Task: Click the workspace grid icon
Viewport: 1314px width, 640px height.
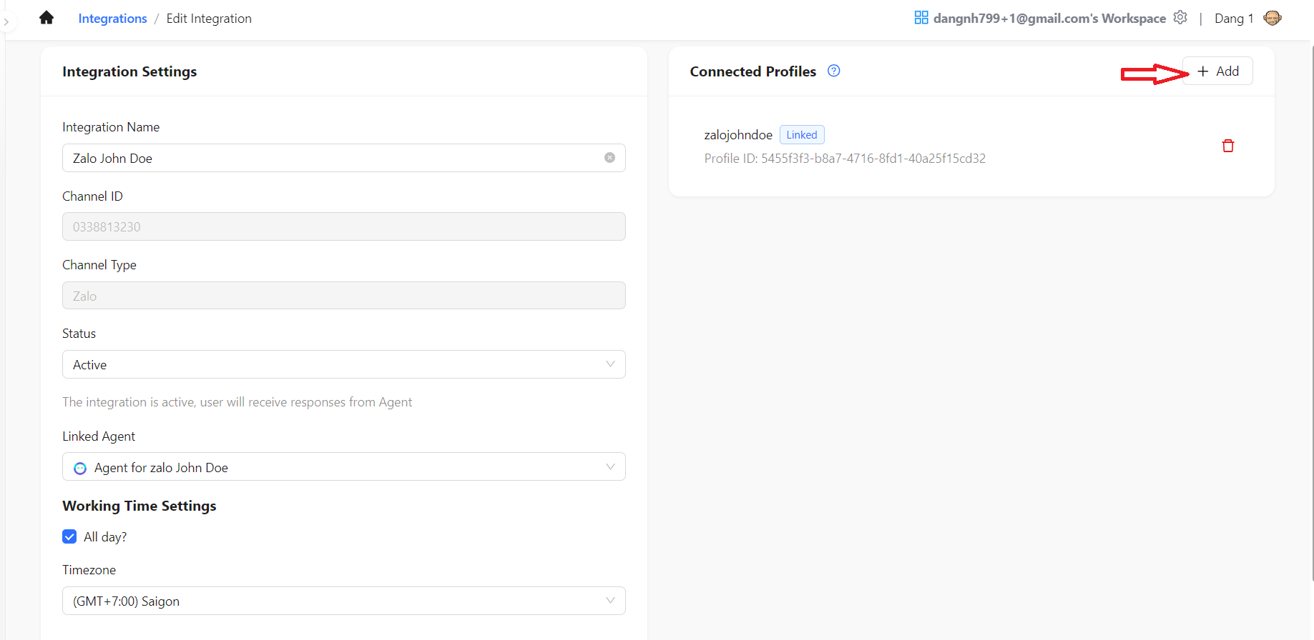Action: (921, 18)
